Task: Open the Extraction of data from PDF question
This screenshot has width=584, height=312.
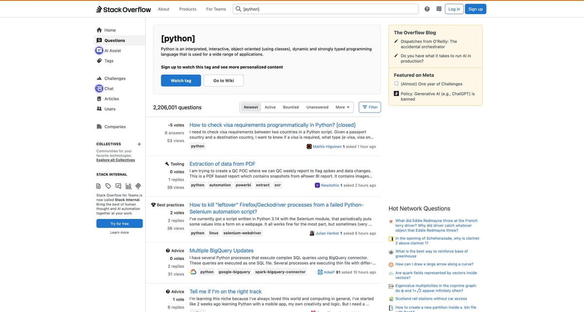Action: coord(222,164)
